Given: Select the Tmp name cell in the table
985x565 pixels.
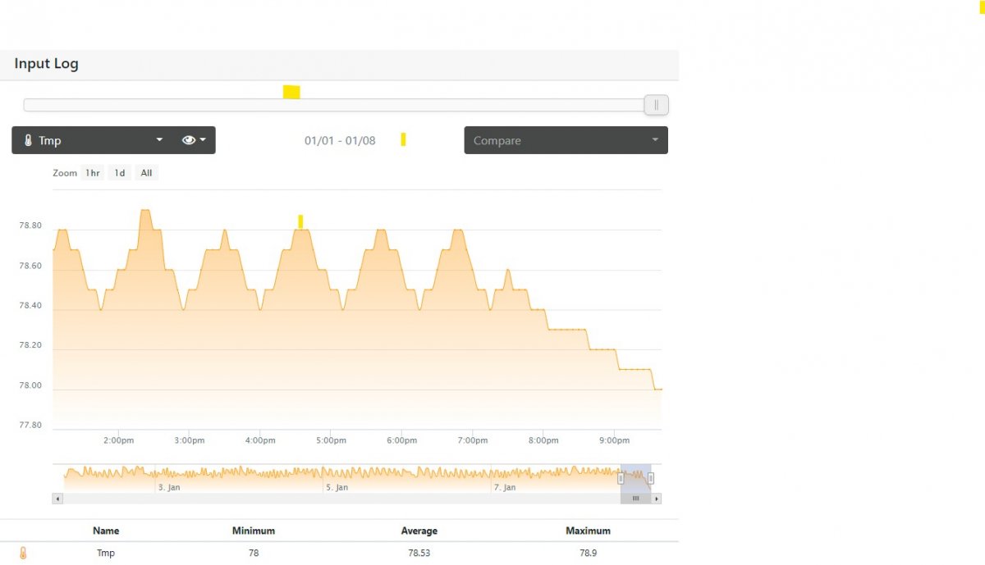Looking at the screenshot, I should pyautogui.click(x=106, y=554).
